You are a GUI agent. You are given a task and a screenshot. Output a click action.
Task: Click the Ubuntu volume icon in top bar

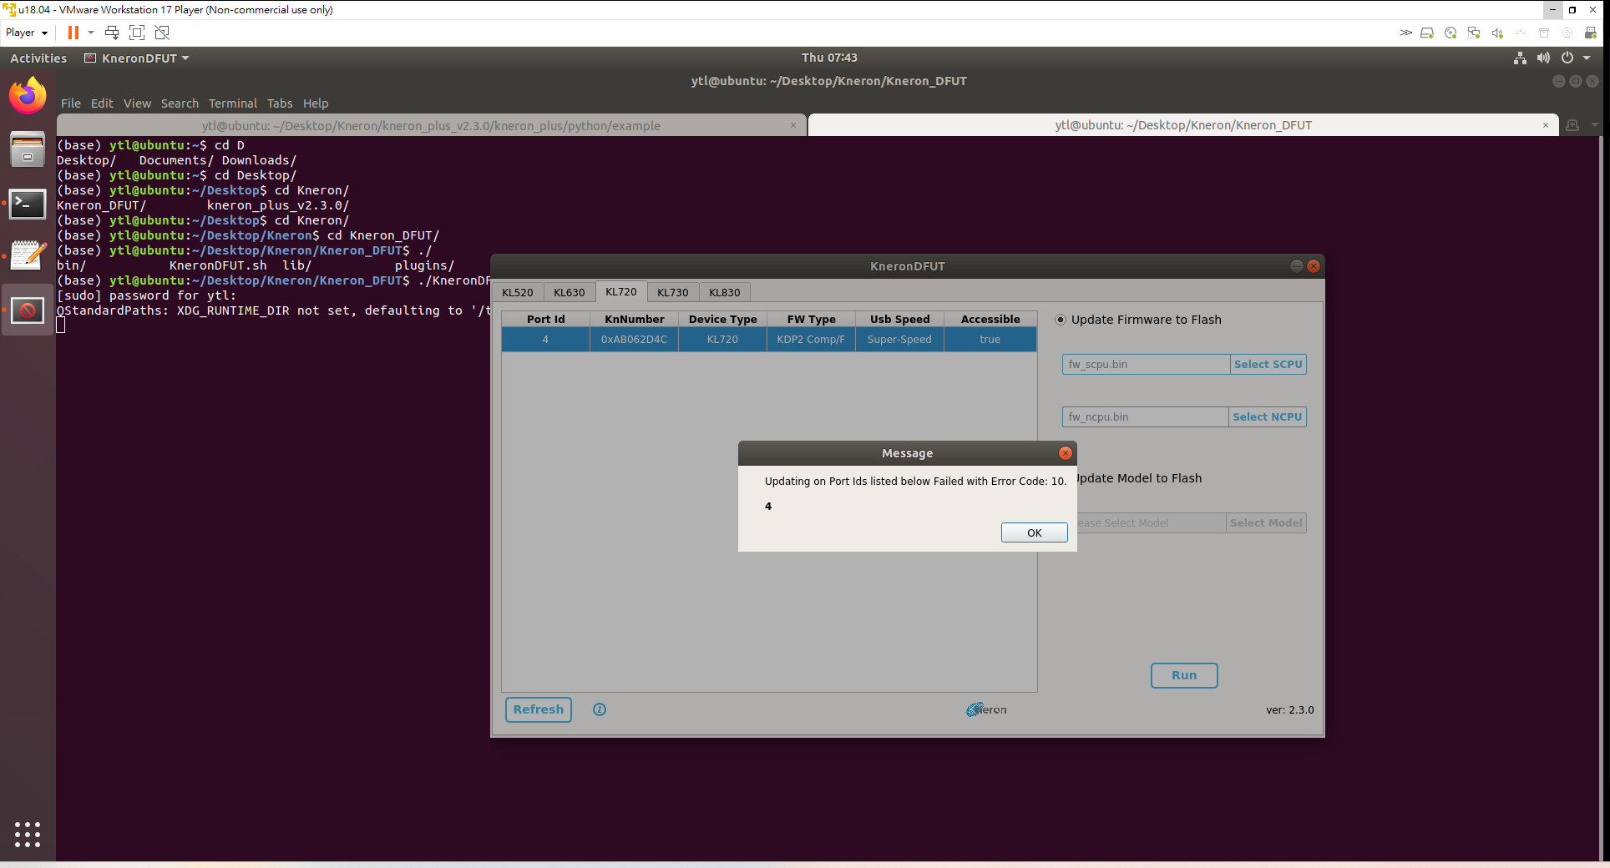(x=1543, y=58)
